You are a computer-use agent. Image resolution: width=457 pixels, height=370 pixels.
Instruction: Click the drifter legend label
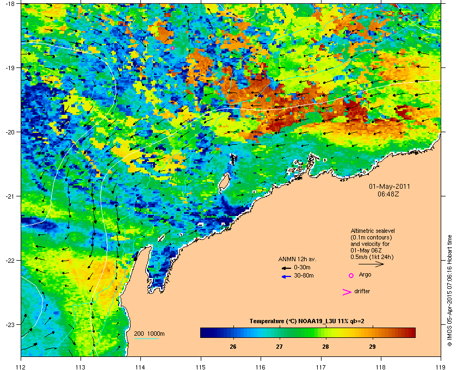click(x=362, y=291)
